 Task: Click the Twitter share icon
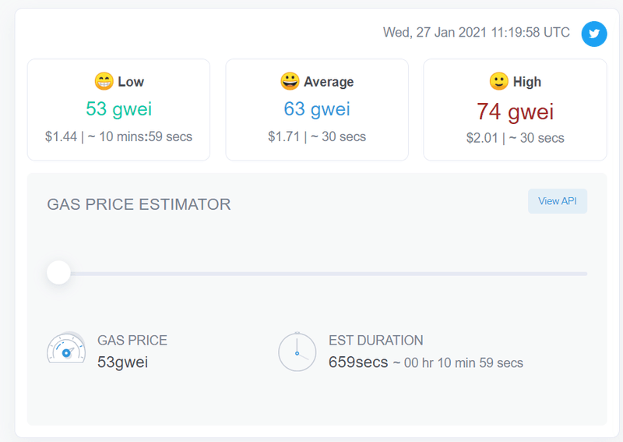coord(594,34)
